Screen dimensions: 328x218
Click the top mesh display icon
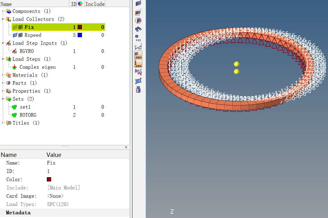138,3
